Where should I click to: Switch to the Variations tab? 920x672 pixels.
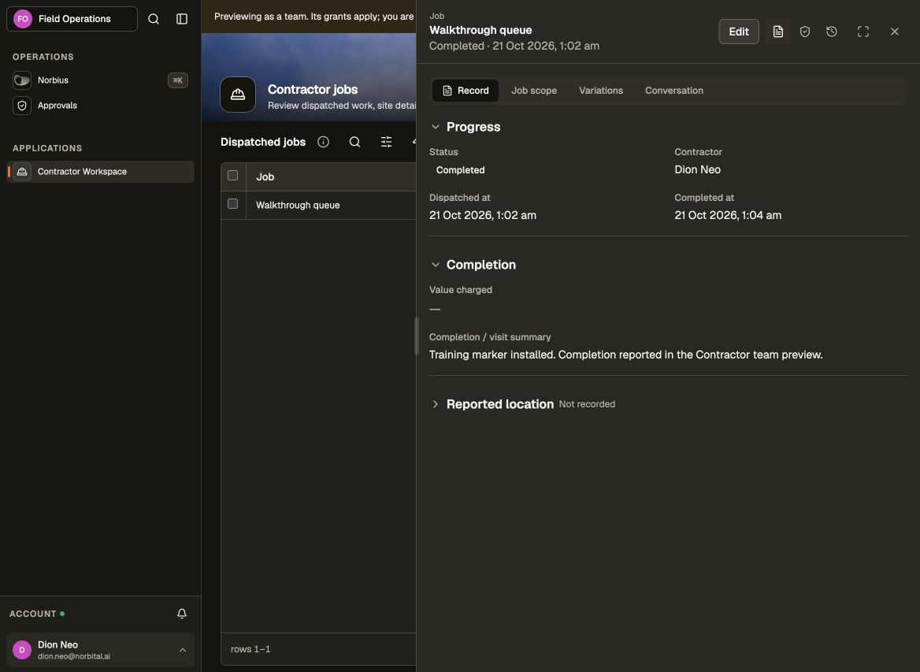click(x=601, y=91)
